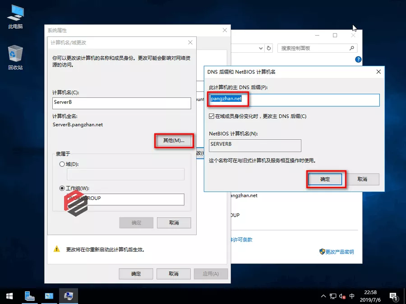Click the network icon in system tray
This screenshot has height=304, width=406.
tap(332, 296)
